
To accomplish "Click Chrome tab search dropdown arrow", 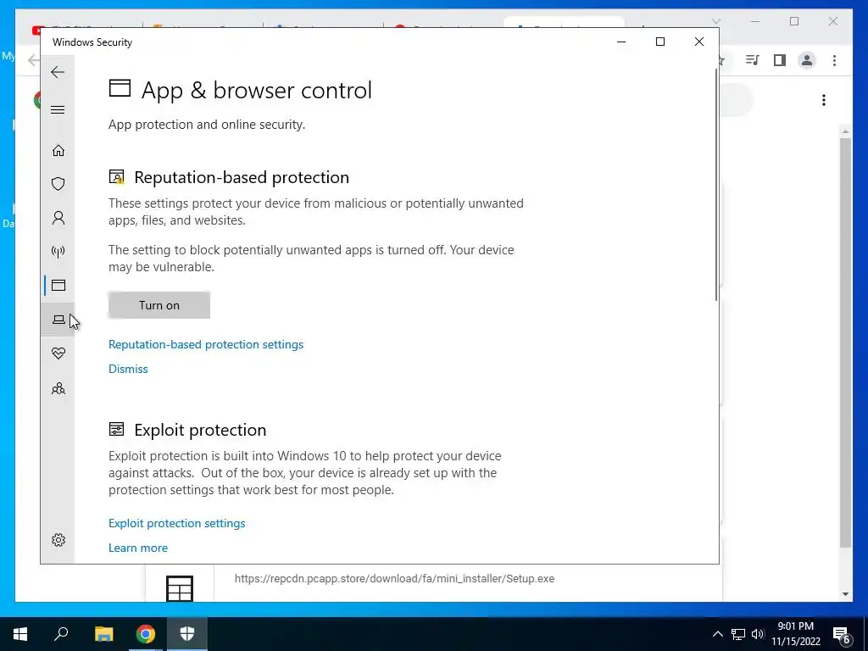I will pyautogui.click(x=715, y=21).
